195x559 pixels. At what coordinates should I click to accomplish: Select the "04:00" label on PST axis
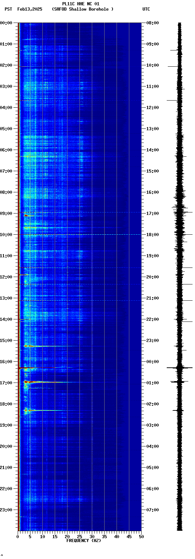click(x=6, y=108)
